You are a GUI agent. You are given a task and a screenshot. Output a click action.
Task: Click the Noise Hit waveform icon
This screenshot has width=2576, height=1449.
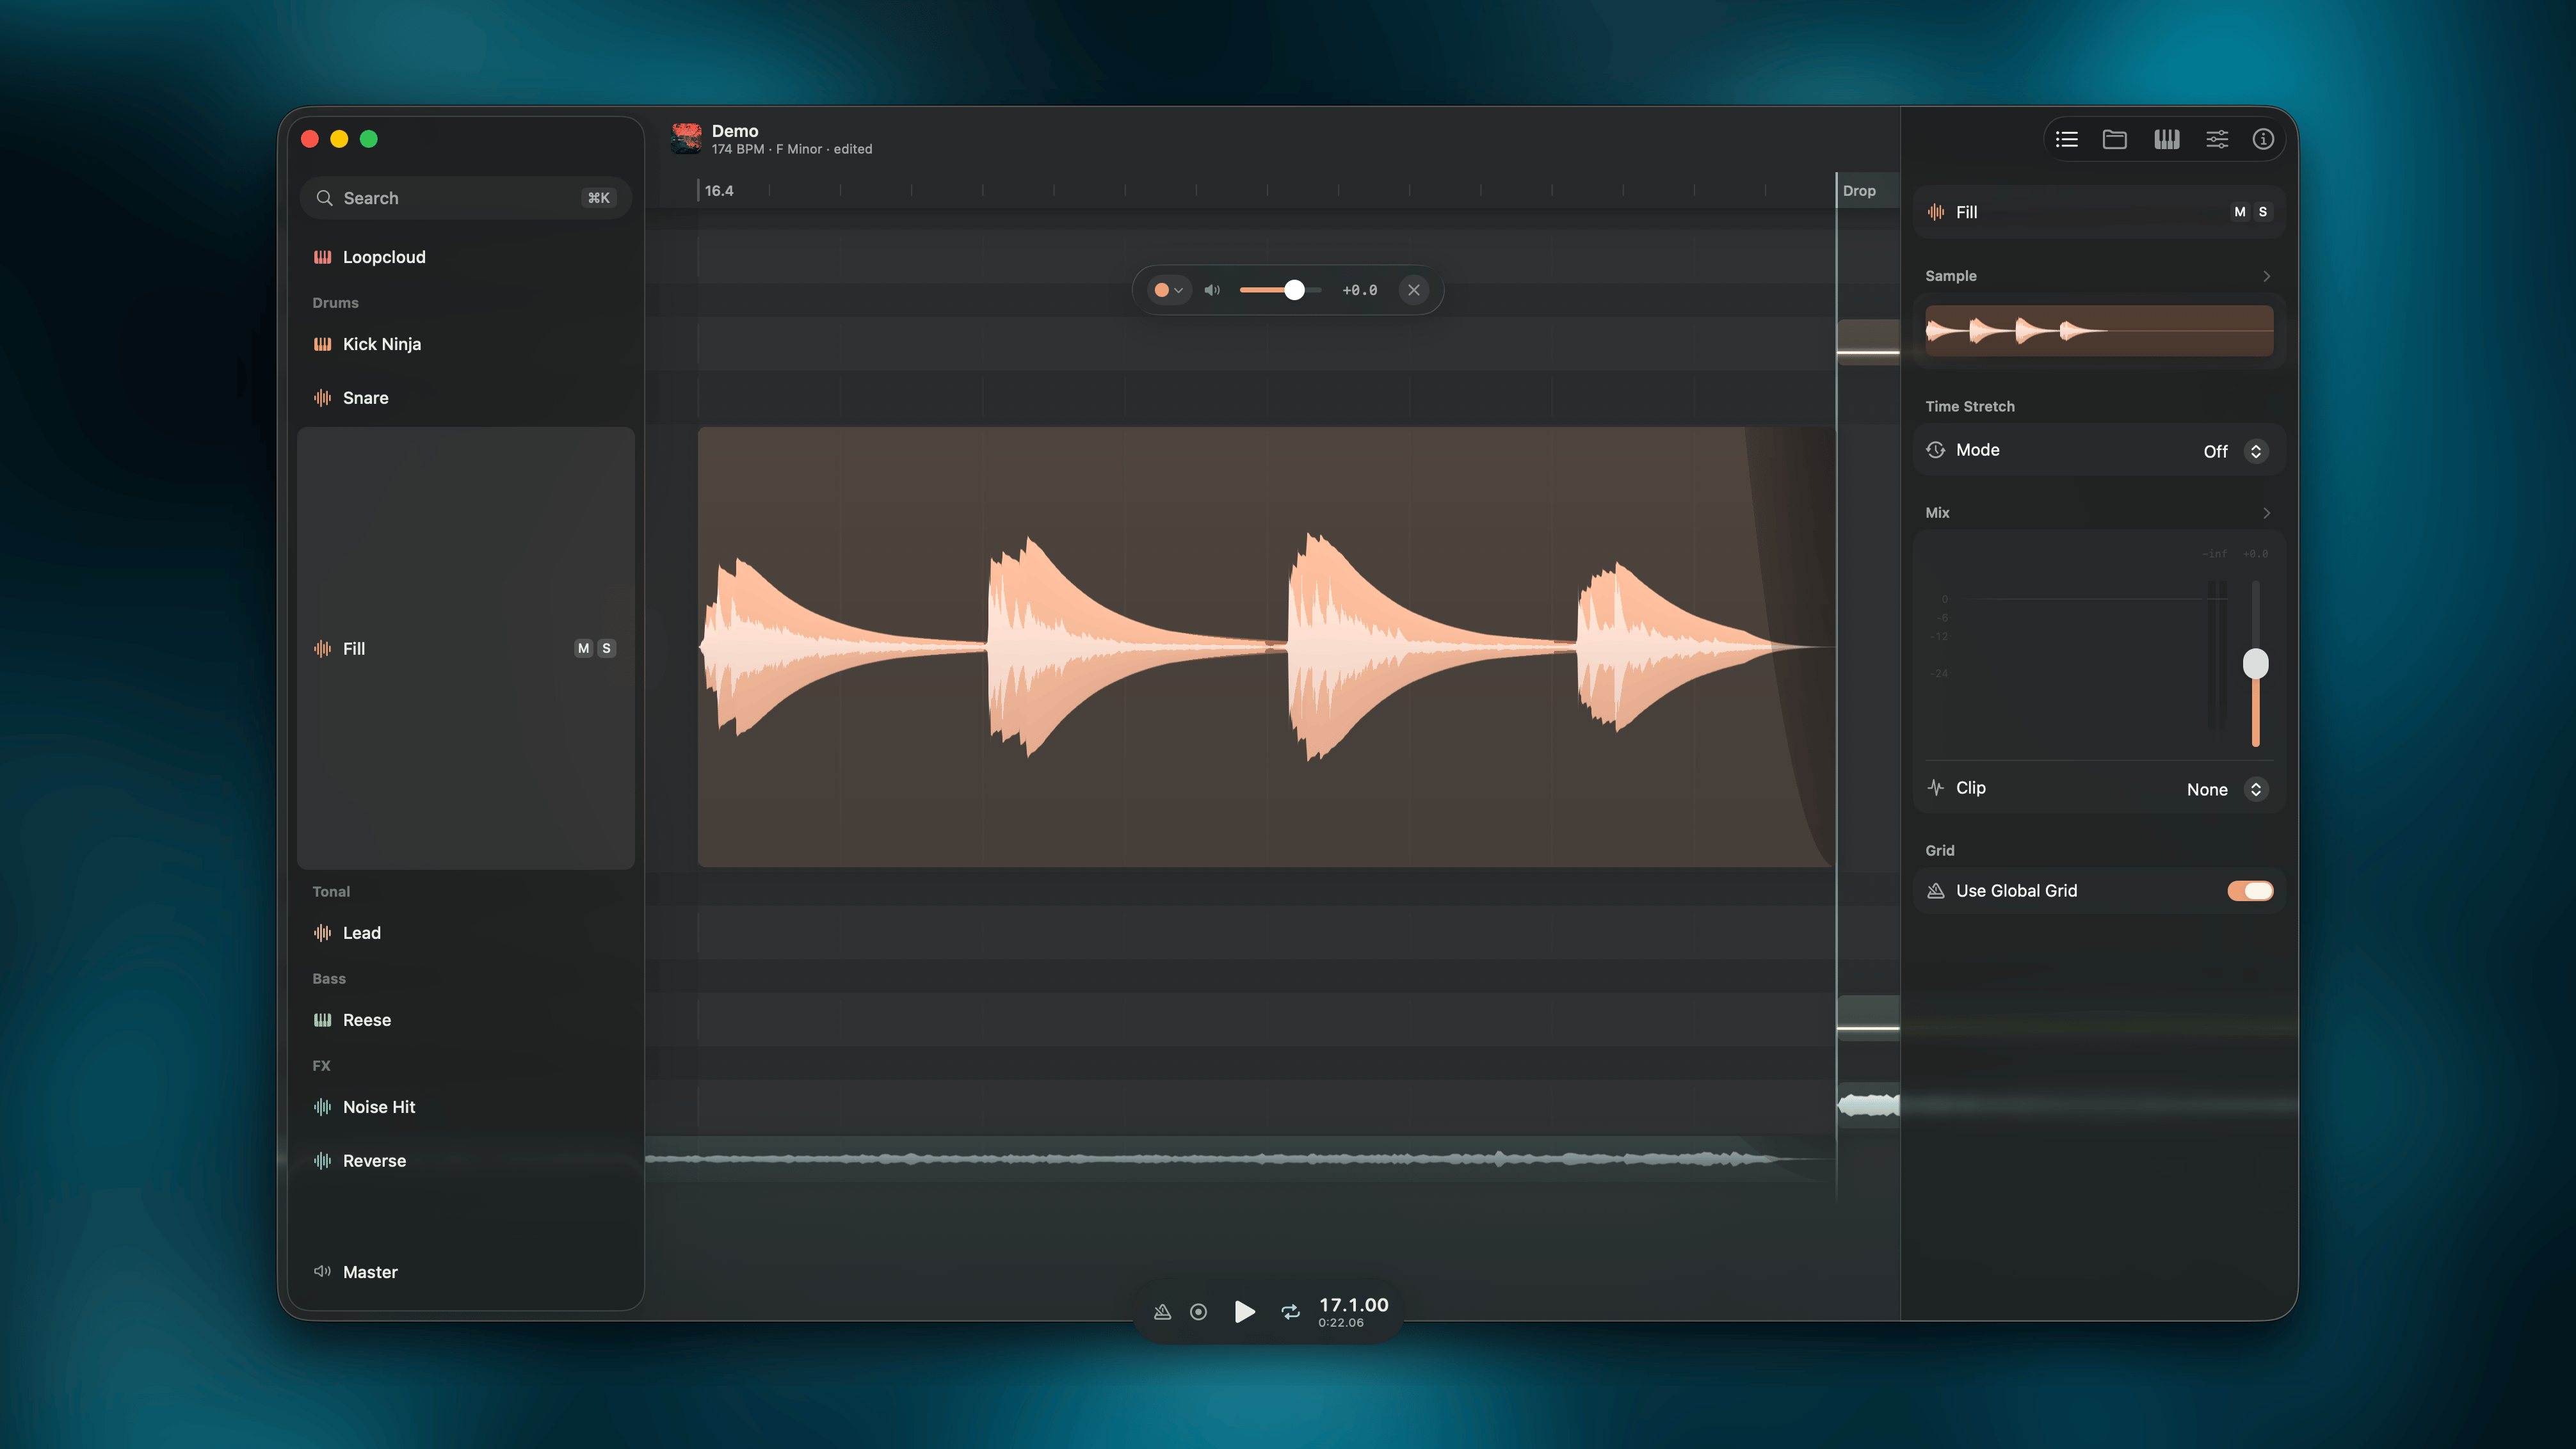point(322,1107)
